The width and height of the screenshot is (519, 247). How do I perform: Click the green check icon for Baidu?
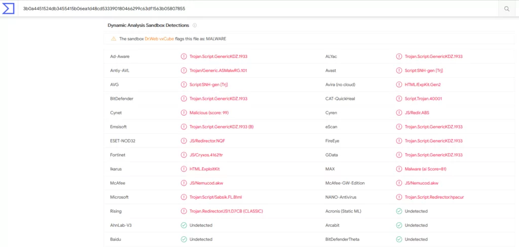pos(183,239)
